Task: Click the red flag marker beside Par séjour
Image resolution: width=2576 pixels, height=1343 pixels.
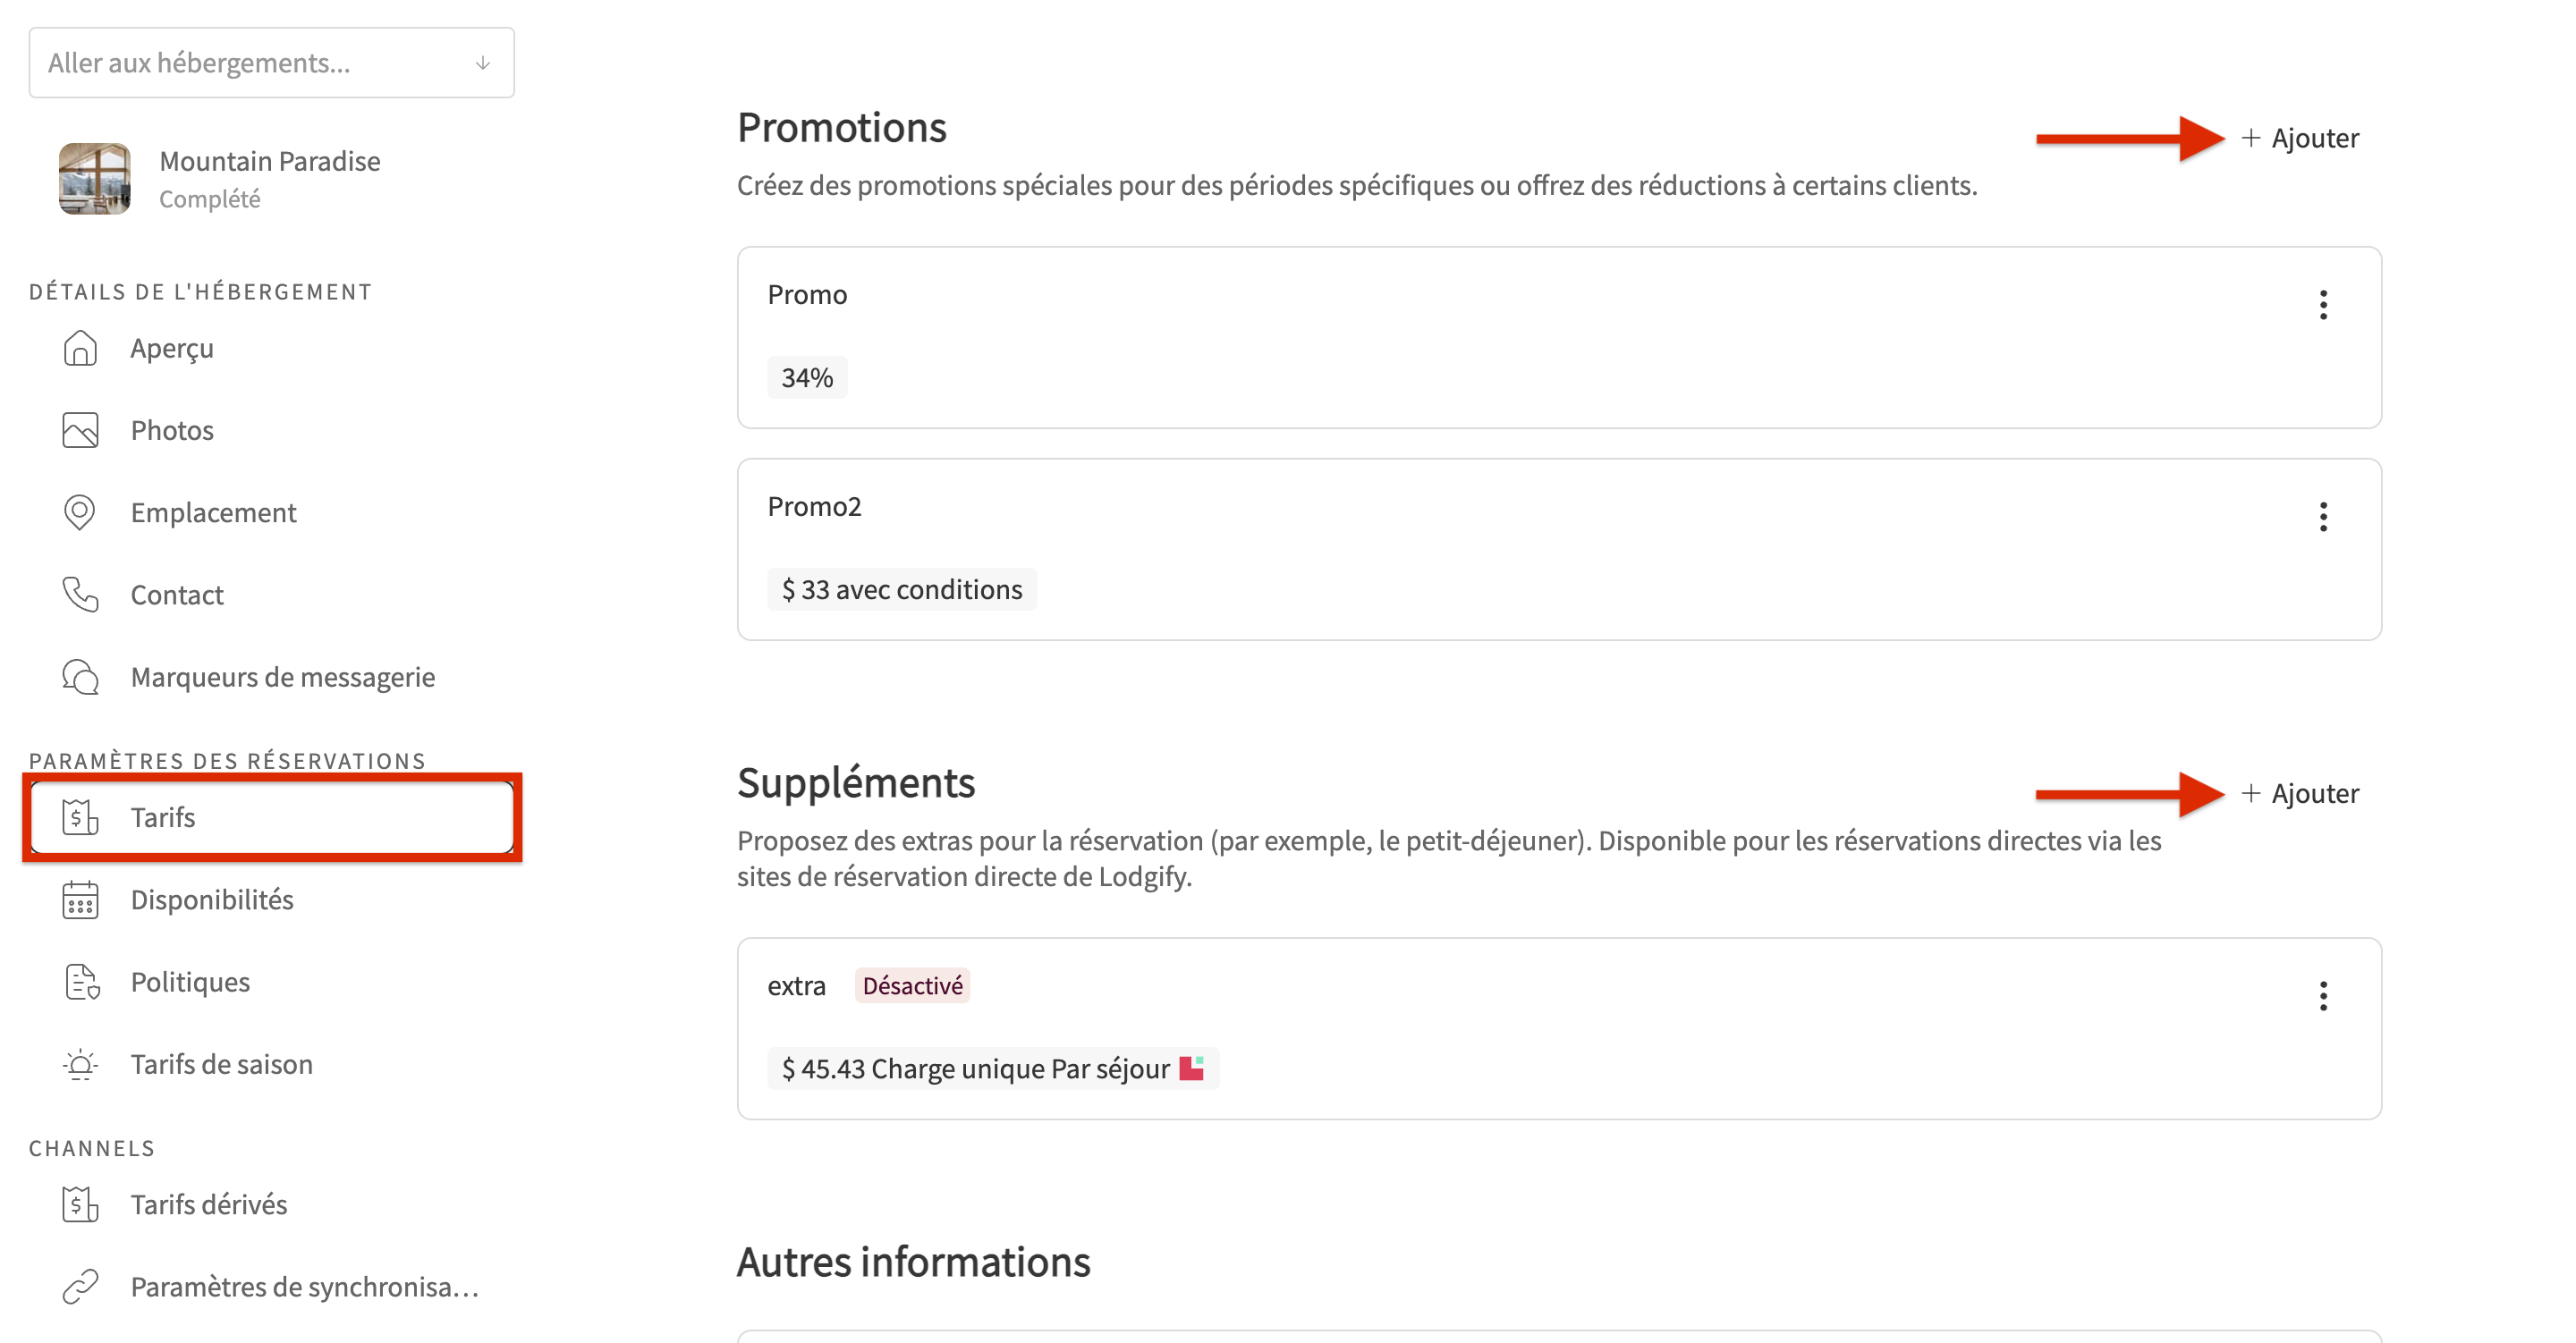Action: 1191,1068
